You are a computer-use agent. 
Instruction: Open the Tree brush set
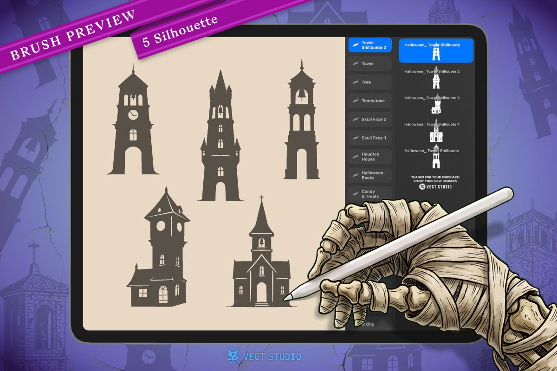[370, 82]
